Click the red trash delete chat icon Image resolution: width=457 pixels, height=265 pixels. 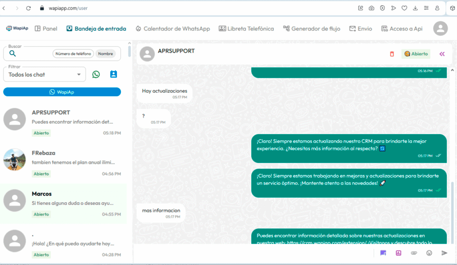392,54
